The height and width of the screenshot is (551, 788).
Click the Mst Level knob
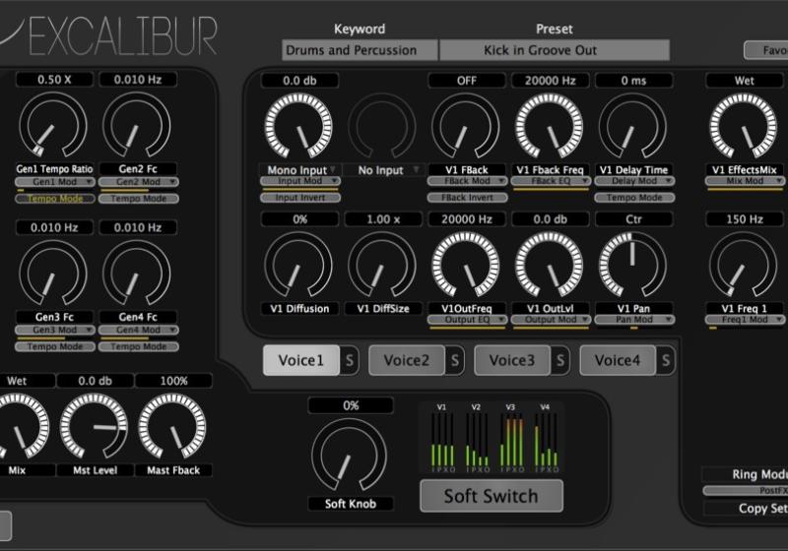pos(94,427)
